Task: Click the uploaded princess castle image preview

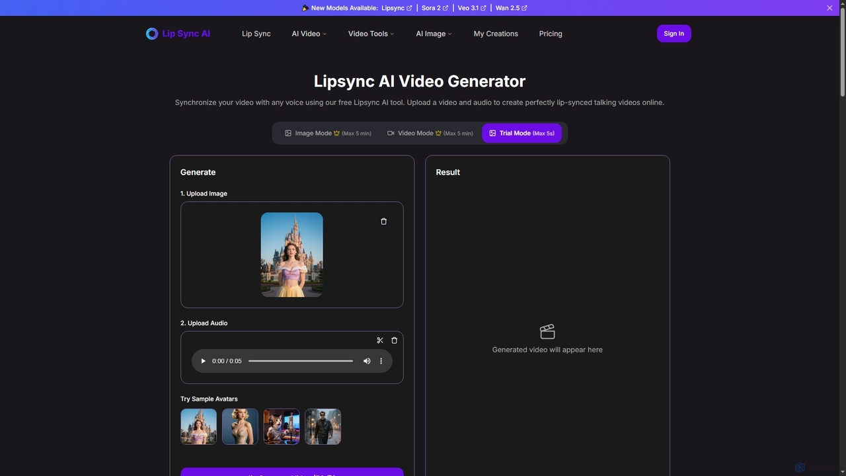Action: [292, 255]
